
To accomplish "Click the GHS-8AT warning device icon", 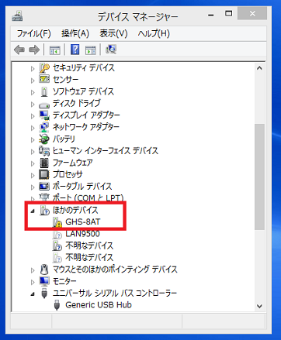I will (57, 222).
